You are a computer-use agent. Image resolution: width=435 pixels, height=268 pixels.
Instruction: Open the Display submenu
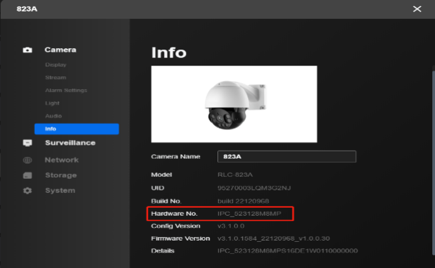[x=56, y=65]
